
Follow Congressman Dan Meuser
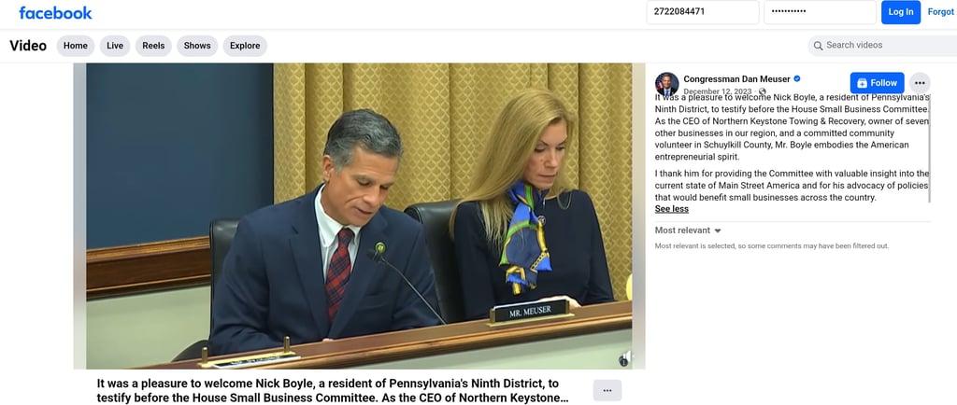click(877, 83)
